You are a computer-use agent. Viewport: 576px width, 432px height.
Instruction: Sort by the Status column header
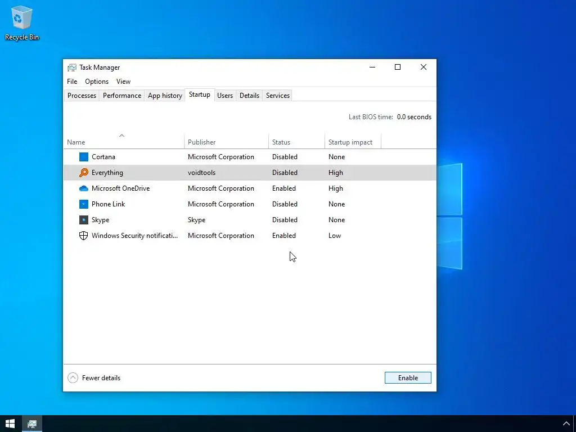(x=296, y=142)
